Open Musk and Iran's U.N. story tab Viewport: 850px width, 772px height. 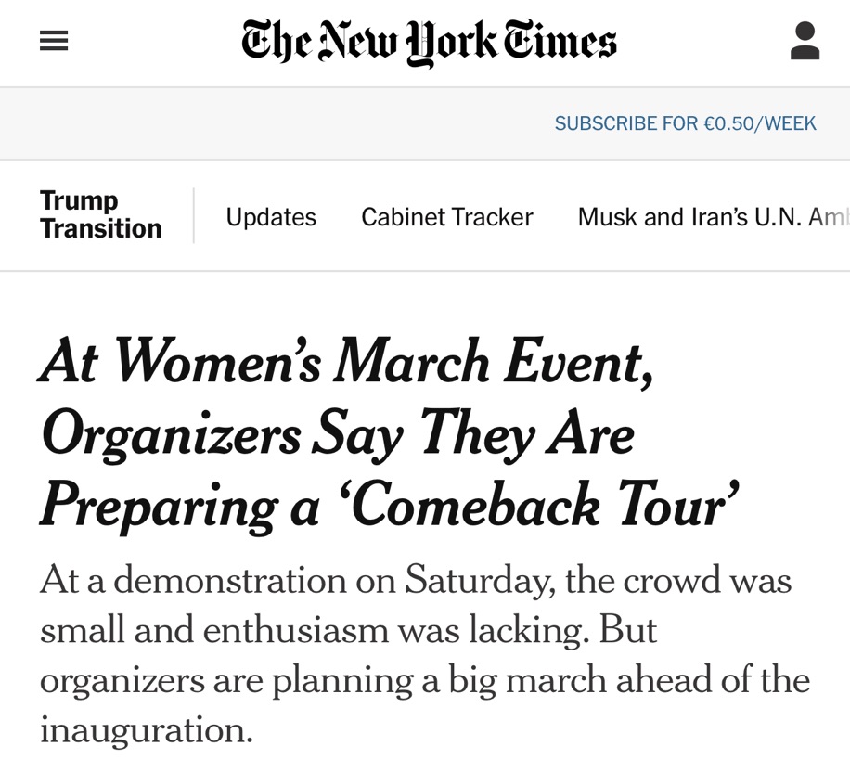click(710, 217)
